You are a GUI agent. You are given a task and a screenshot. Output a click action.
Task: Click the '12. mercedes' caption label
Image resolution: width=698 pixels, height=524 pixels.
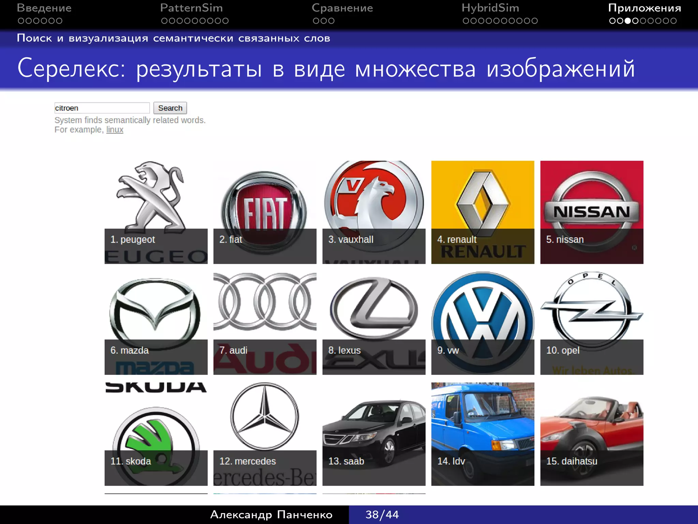[247, 461]
